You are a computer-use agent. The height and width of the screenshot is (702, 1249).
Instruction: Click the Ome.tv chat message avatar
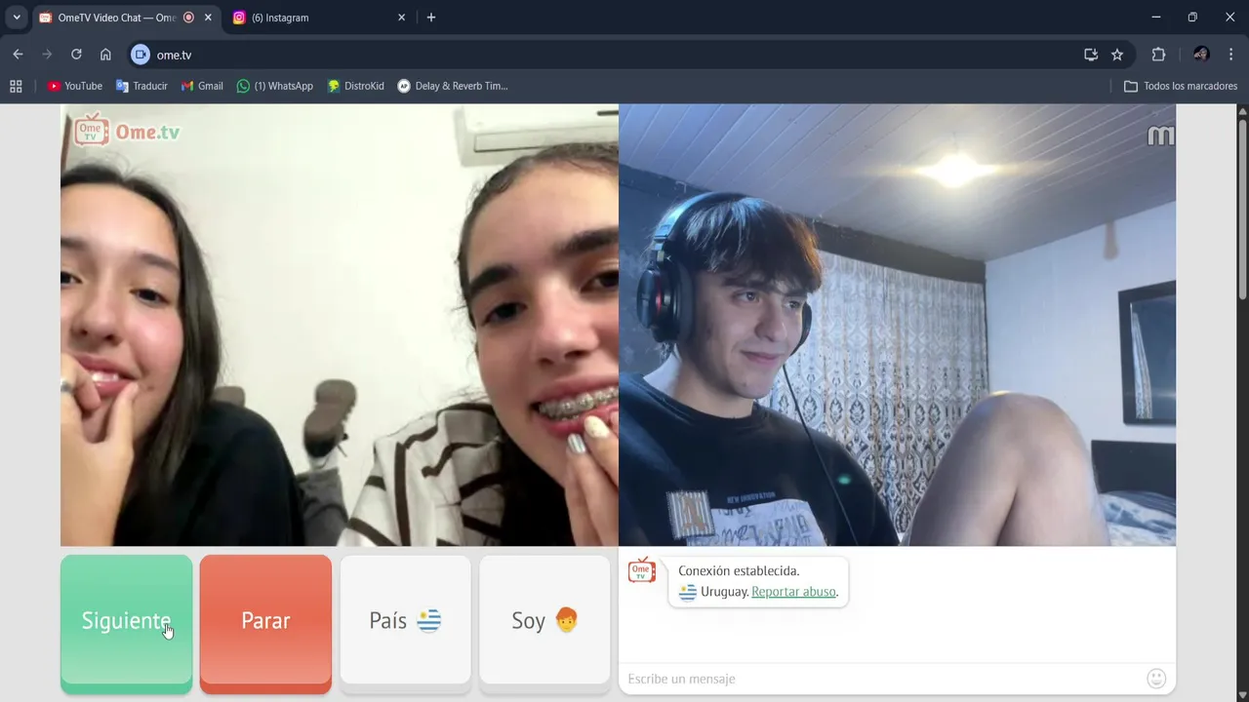pos(641,570)
